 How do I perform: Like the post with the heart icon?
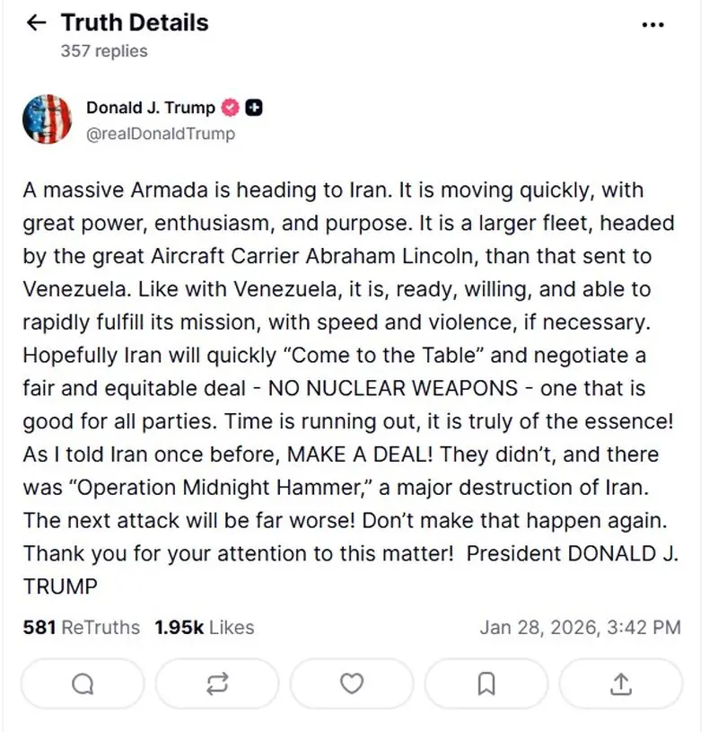[352, 684]
